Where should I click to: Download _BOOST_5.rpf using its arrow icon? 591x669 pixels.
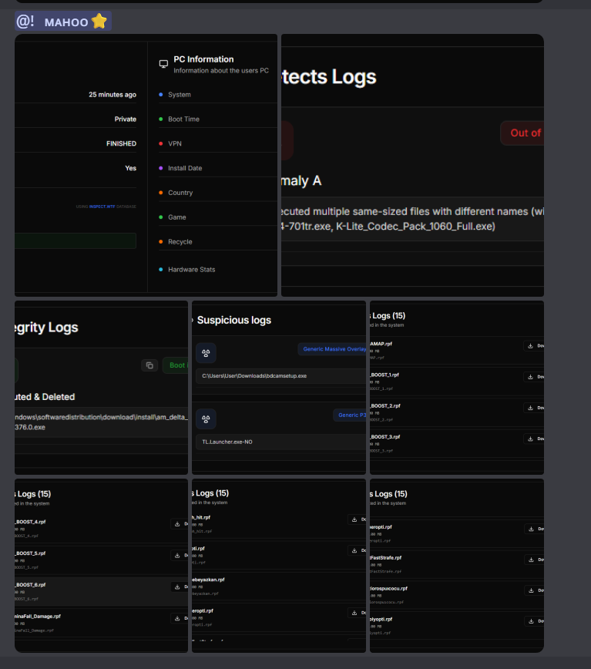pos(177,556)
